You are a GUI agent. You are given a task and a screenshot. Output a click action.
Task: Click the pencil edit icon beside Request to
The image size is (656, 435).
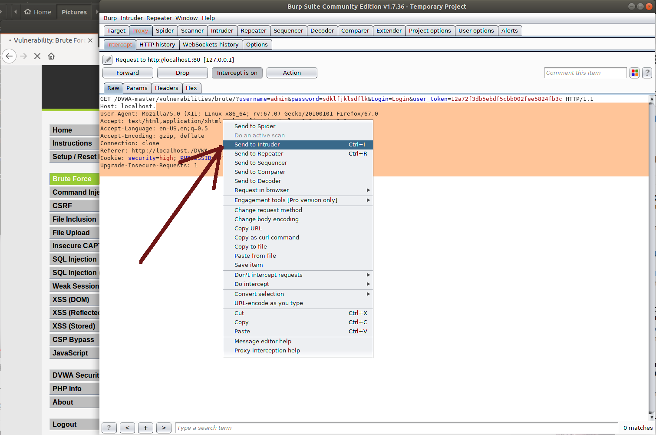click(108, 60)
